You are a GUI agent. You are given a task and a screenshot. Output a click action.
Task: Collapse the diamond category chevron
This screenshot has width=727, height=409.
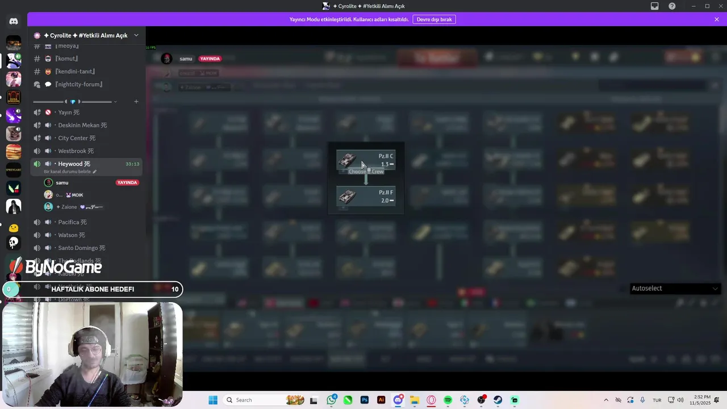115,102
